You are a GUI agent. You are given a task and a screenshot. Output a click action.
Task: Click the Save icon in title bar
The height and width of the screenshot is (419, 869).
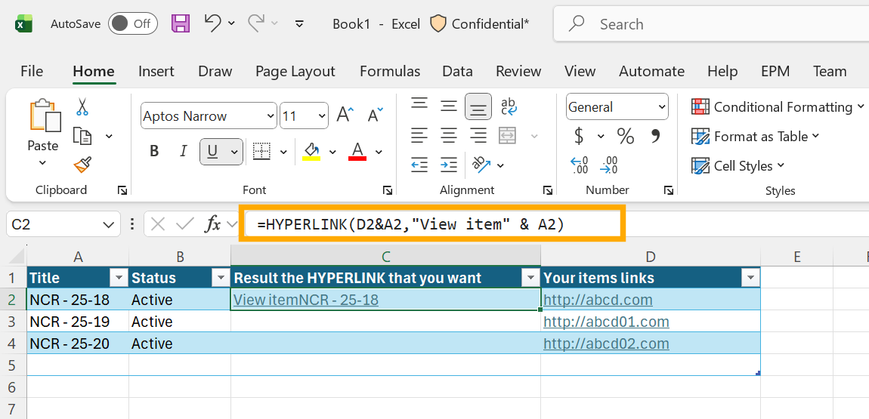pos(181,24)
